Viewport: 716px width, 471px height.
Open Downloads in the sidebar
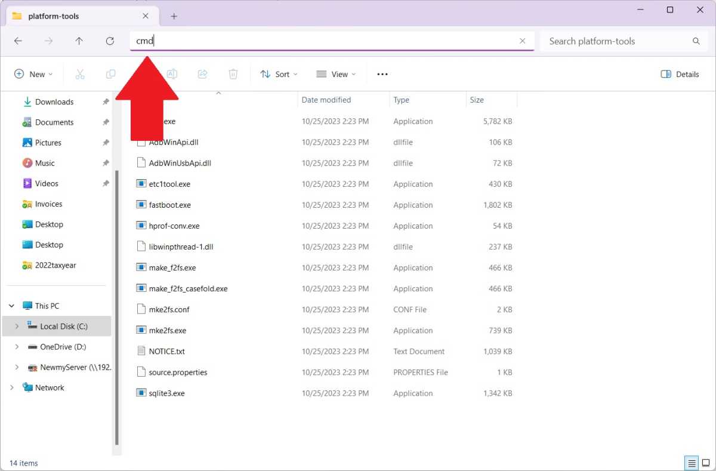pos(54,102)
